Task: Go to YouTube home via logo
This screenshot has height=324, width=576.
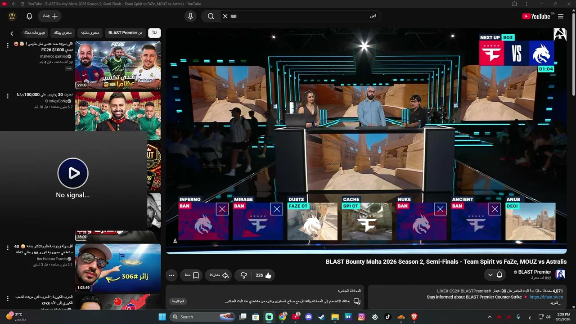Action: (536, 16)
